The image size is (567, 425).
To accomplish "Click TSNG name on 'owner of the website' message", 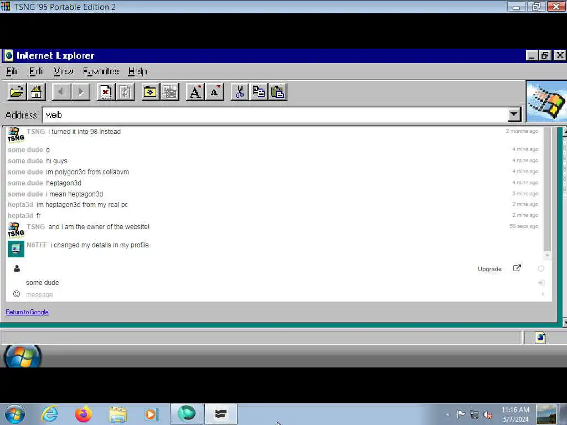I will [x=35, y=226].
